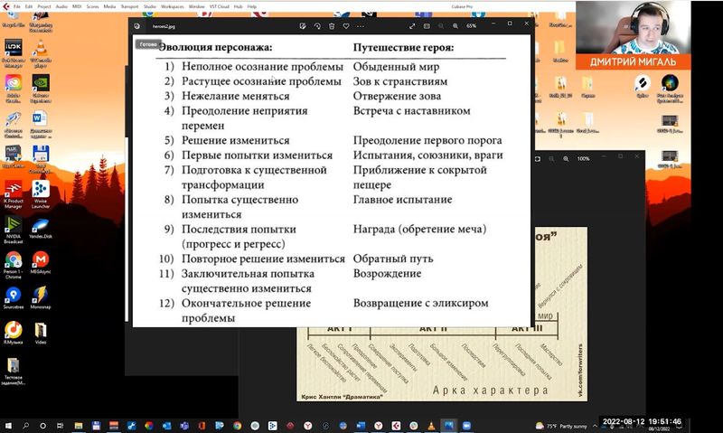Click the taskbar search magnifier icon
Image resolution: width=723 pixels, height=433 pixels.
click(25, 426)
